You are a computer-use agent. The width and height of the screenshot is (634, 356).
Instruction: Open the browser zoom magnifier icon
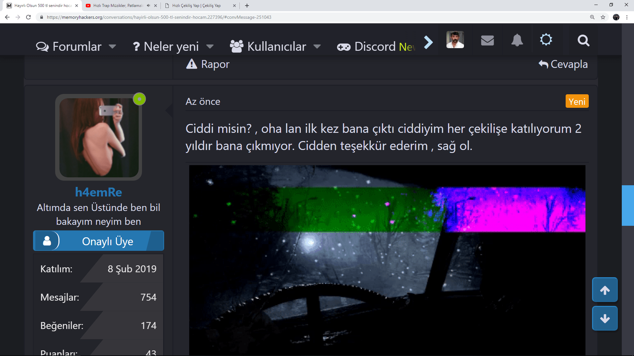[592, 17]
